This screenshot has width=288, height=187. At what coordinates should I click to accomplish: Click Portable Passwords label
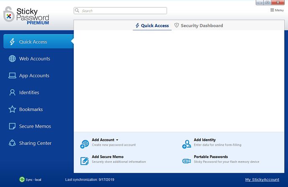[x=211, y=157]
